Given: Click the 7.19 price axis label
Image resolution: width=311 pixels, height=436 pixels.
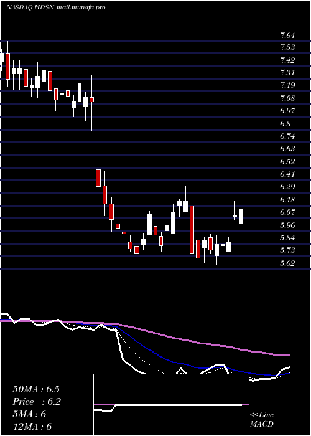Looking at the screenshot, I should [x=287, y=85].
